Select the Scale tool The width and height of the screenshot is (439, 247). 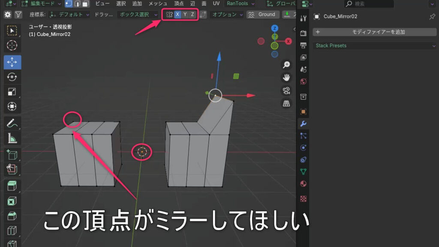point(12,91)
